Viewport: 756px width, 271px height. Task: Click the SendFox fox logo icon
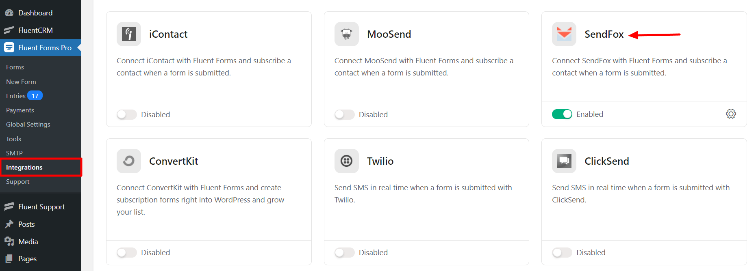[x=564, y=34]
